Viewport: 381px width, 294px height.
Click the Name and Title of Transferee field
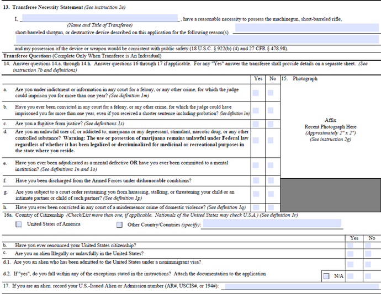[x=99, y=19]
